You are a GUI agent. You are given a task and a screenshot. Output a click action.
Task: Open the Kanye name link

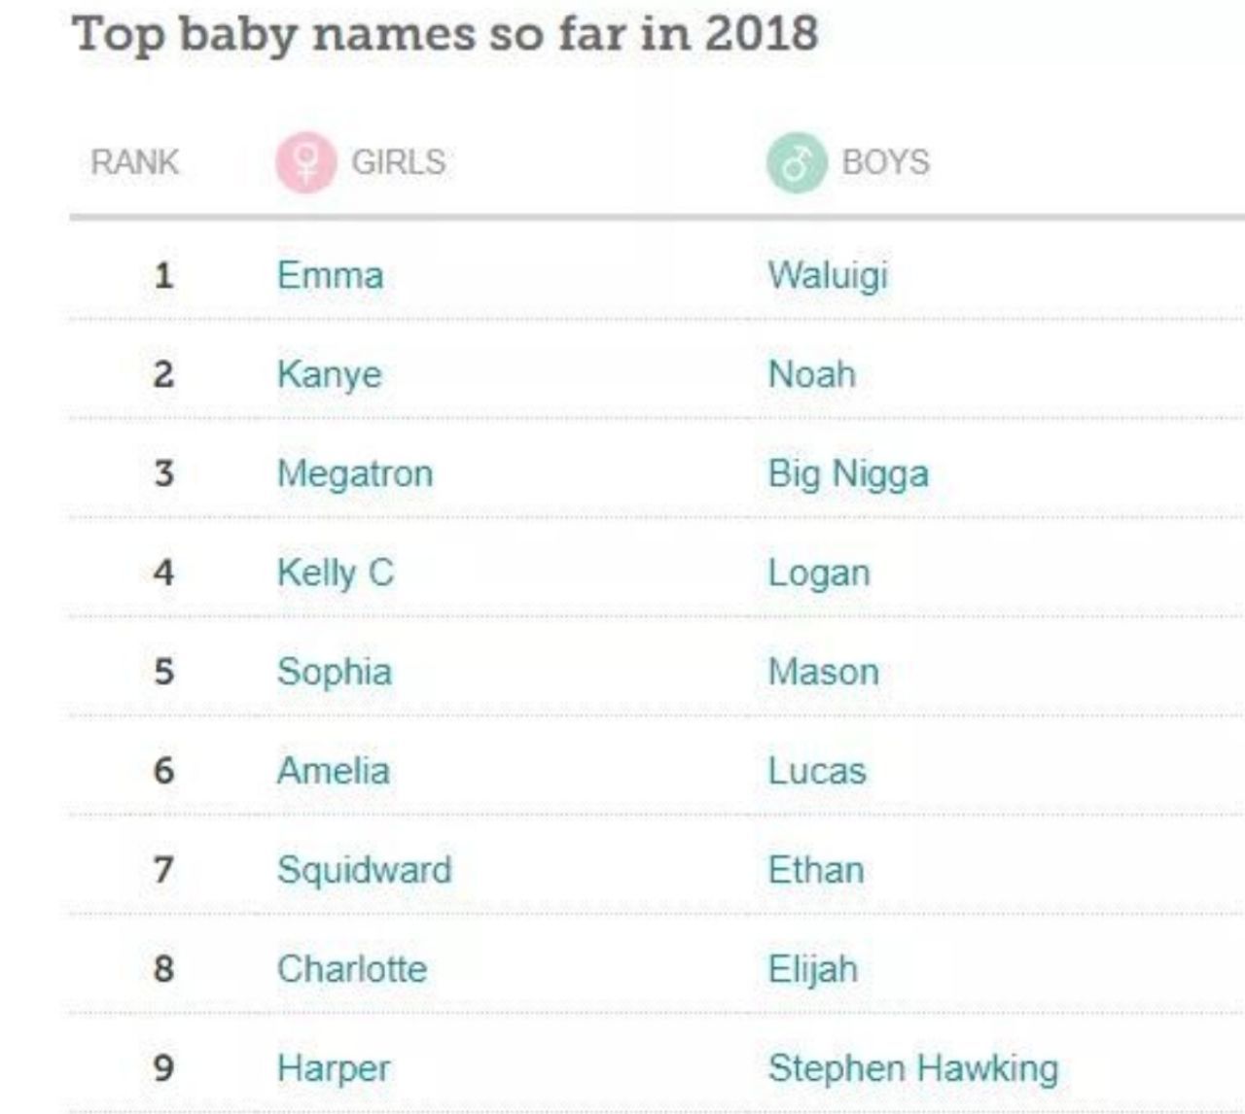coord(329,375)
